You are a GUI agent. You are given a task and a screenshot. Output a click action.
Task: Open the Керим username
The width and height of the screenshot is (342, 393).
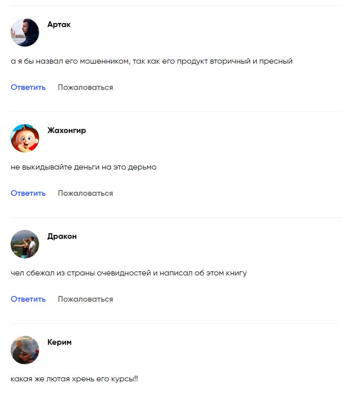(x=60, y=342)
